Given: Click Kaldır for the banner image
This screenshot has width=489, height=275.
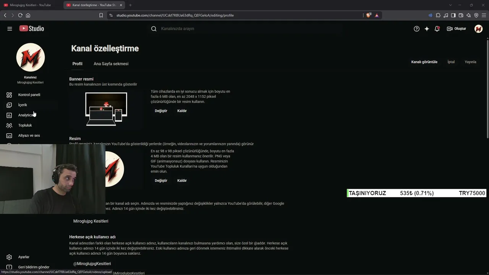Looking at the screenshot, I should coord(182,111).
